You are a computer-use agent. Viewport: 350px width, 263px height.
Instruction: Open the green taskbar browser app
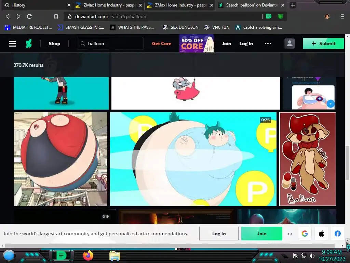point(61,255)
